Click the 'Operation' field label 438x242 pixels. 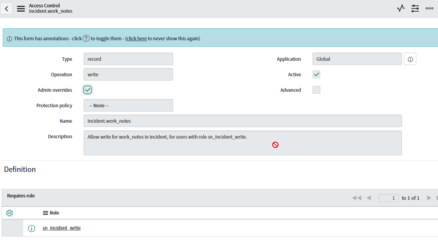[62, 75]
